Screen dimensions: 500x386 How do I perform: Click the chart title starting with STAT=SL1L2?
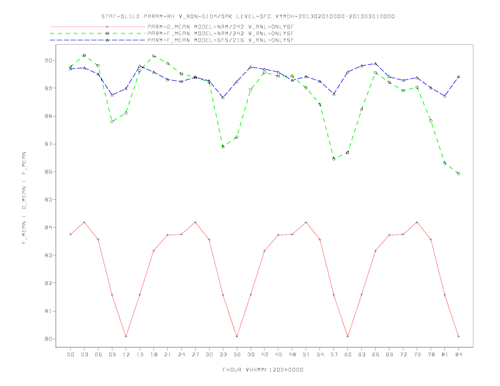[x=247, y=16]
